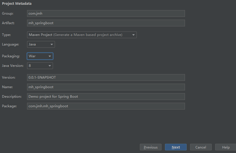Open the Packaging dropdown currently set to War
This screenshot has width=236, height=153.
(x=40, y=56)
